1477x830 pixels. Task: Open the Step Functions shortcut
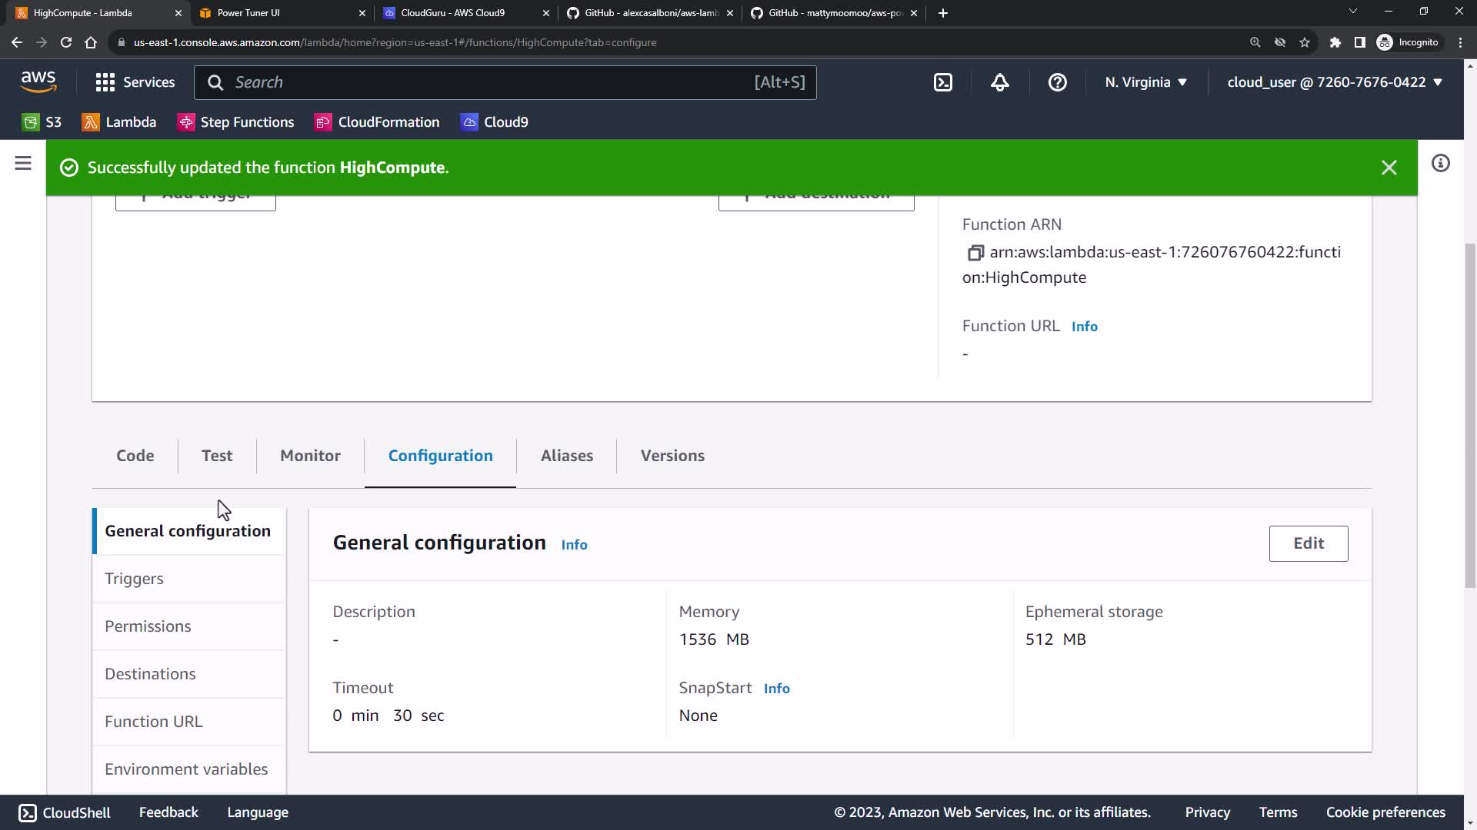point(236,122)
